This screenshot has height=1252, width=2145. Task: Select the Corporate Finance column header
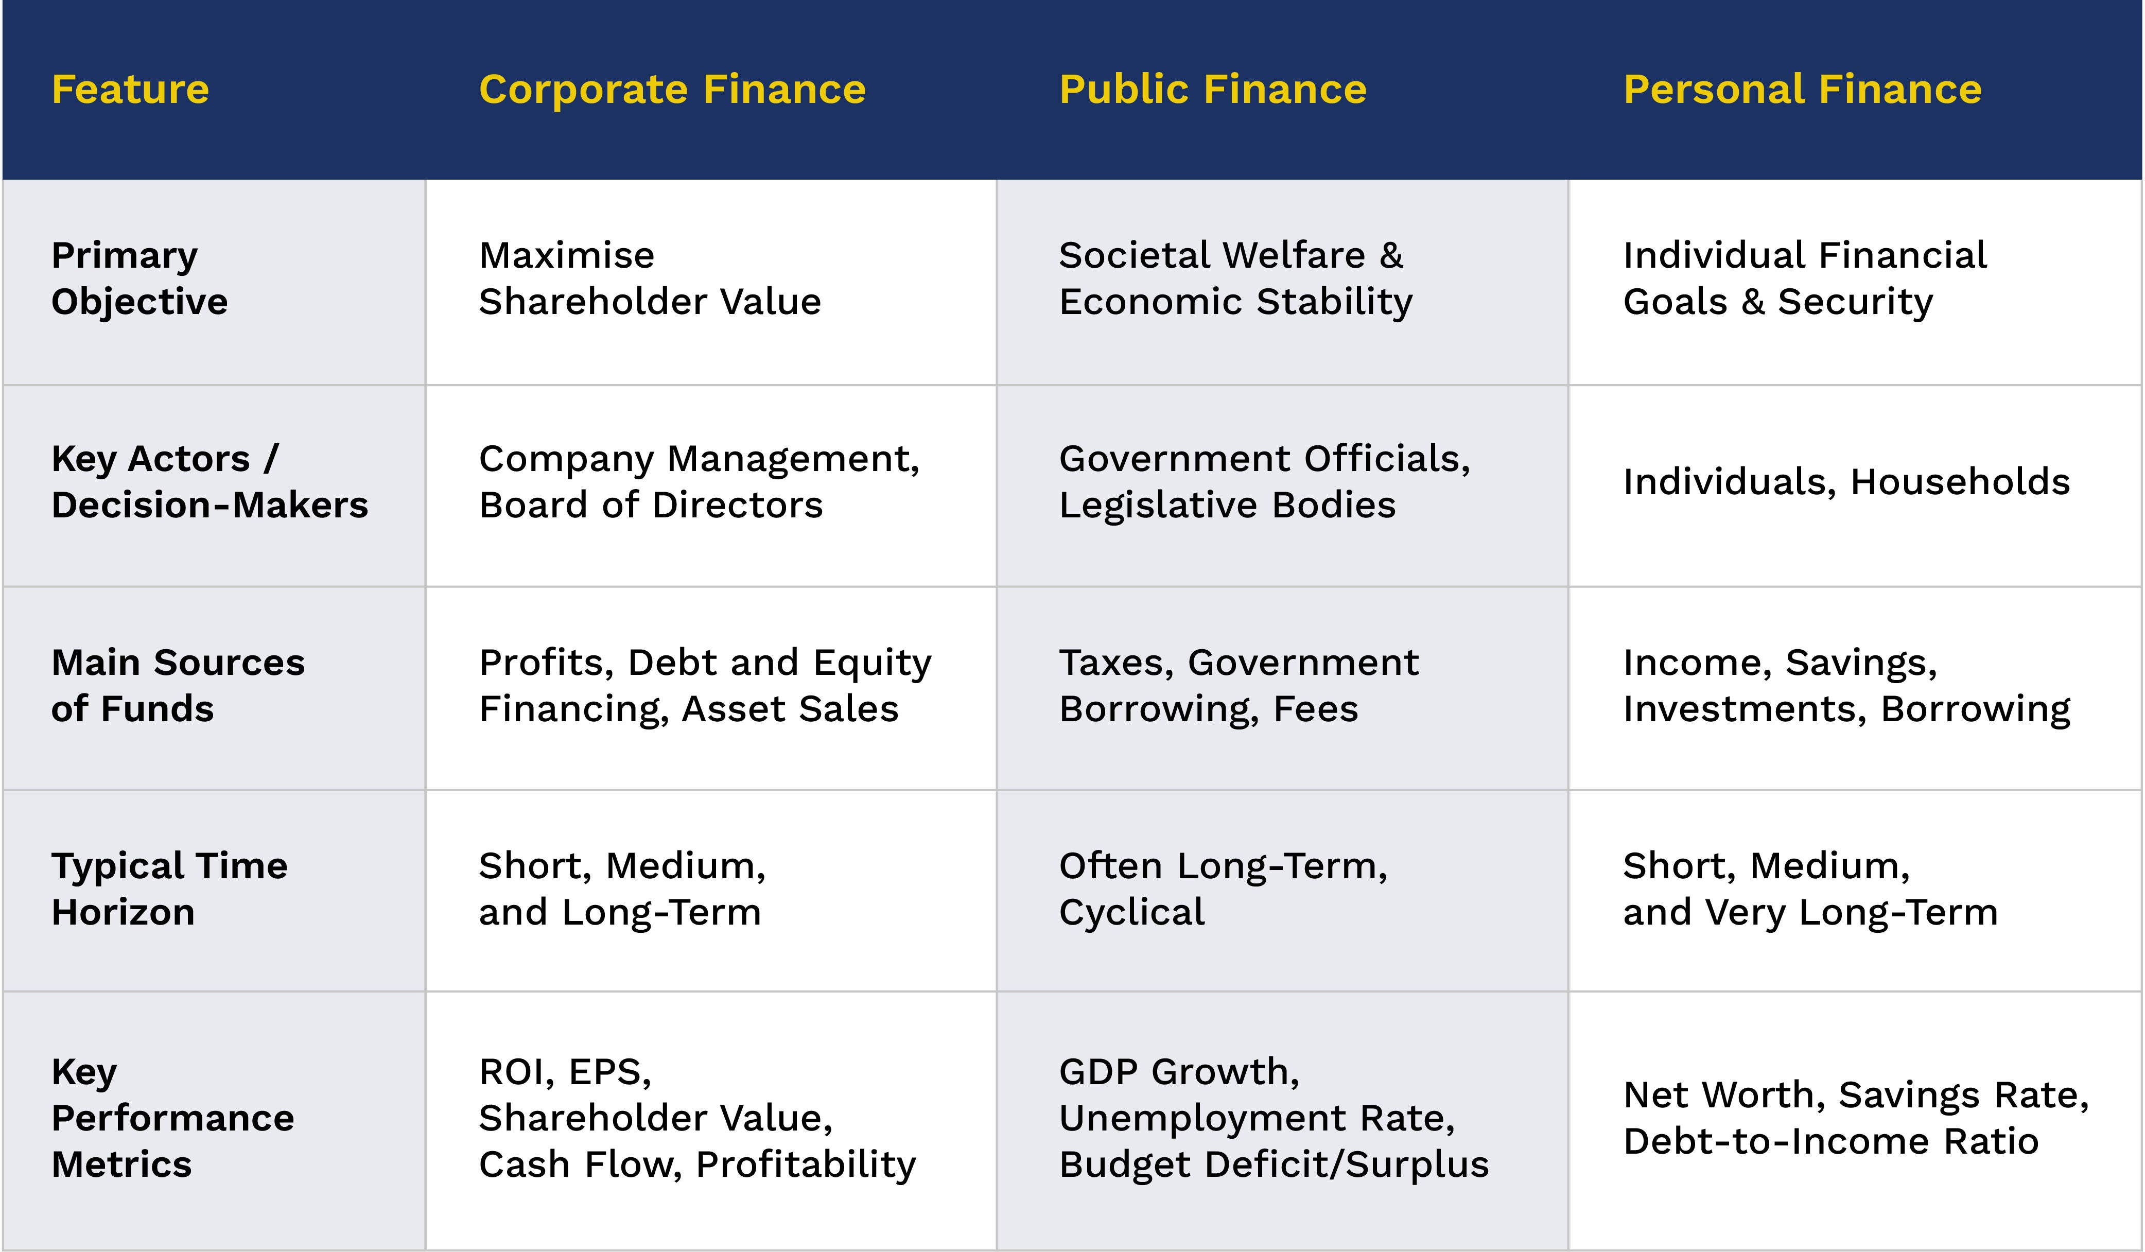coord(672,90)
